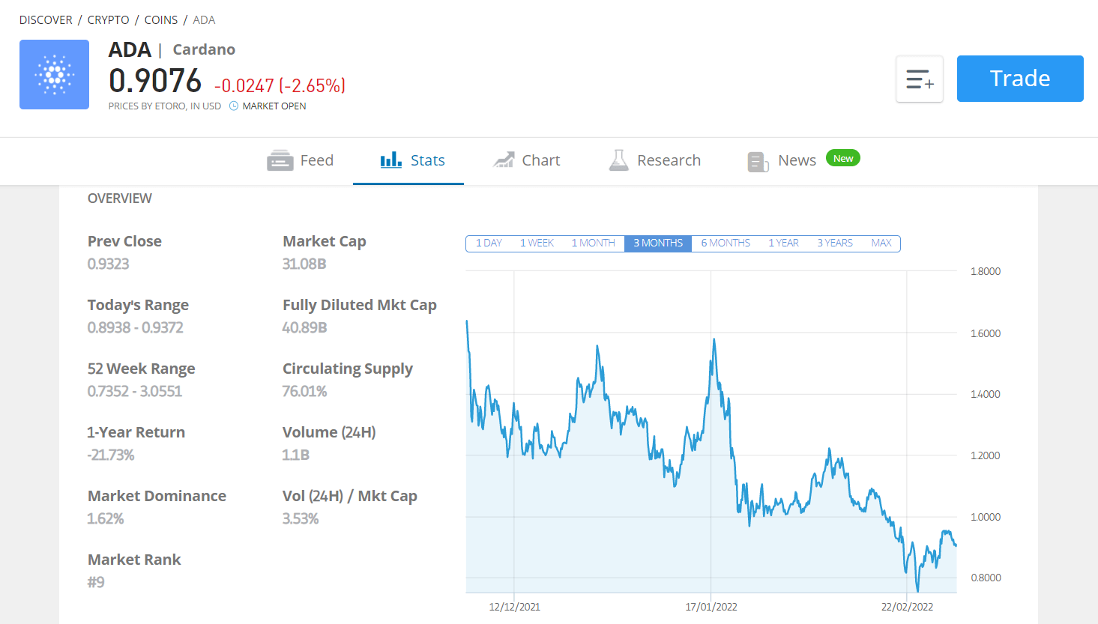Select the 6 MONTHS chart range
The image size is (1098, 624).
coord(726,243)
